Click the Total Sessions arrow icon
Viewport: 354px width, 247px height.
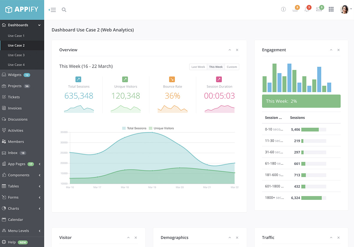pyautogui.click(x=78, y=79)
